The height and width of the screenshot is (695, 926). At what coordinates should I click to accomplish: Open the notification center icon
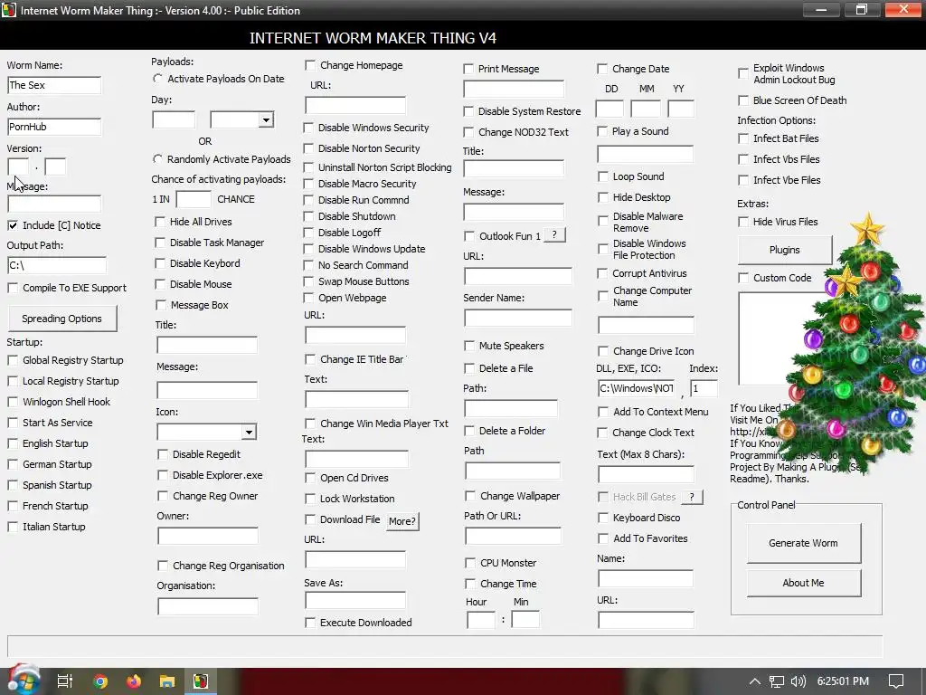896,681
